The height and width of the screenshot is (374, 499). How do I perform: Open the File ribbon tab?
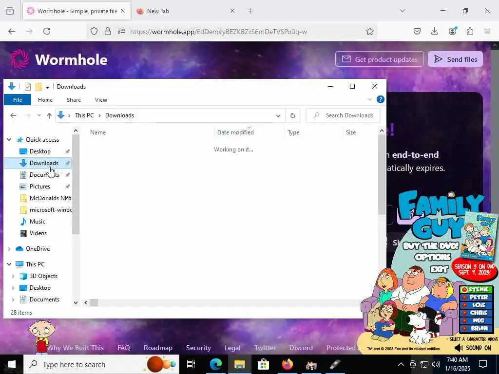click(18, 100)
